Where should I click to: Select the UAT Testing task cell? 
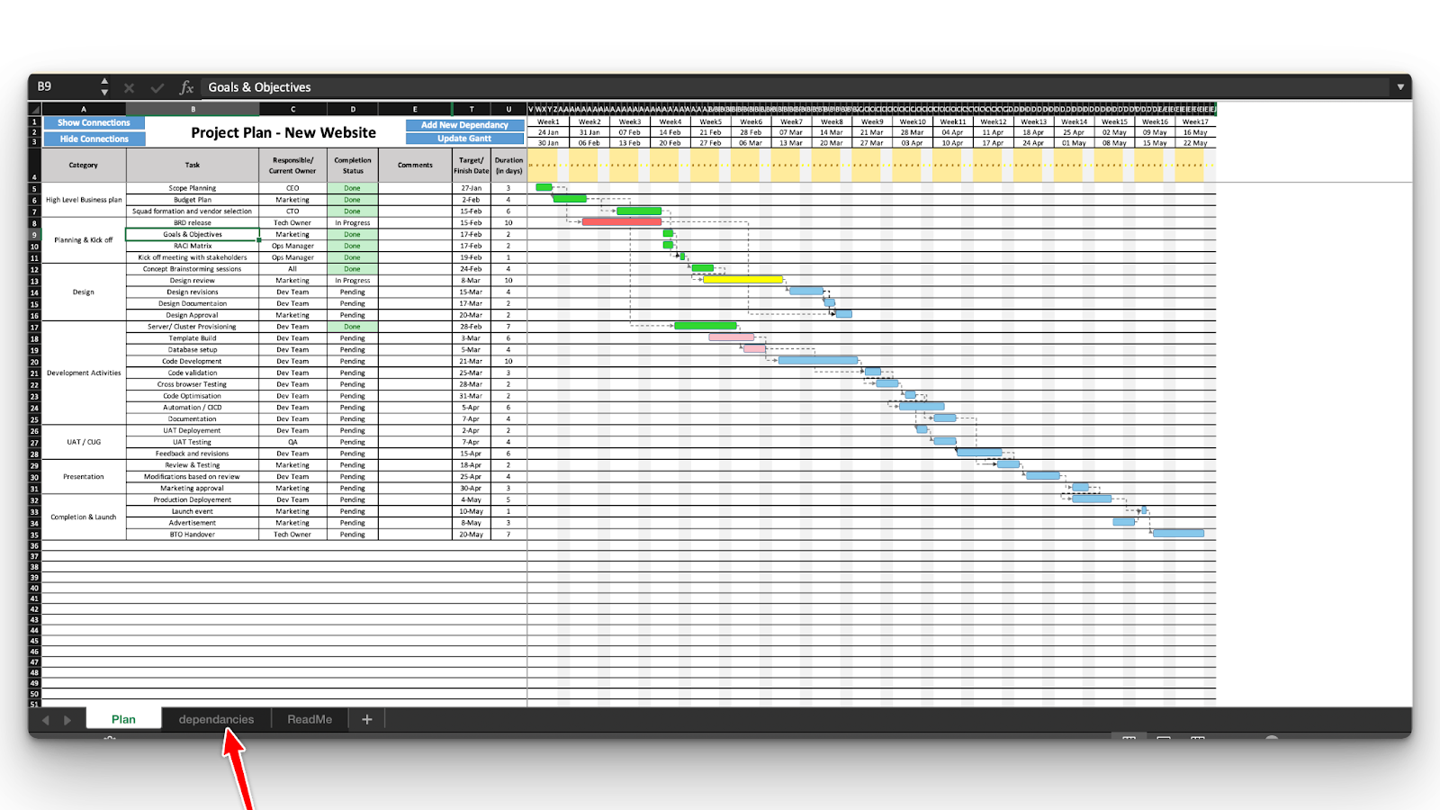pyautogui.click(x=193, y=442)
